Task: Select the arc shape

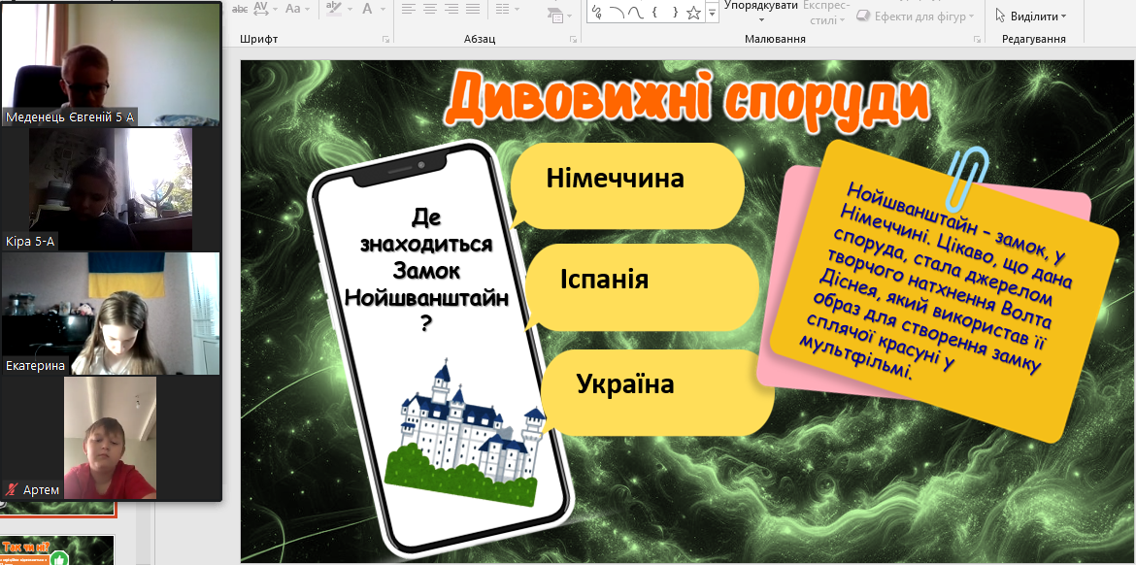Action: pos(617,12)
